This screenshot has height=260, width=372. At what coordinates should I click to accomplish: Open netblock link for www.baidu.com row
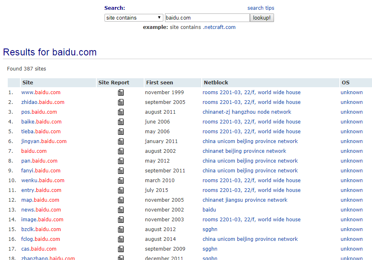pyautogui.click(x=252, y=93)
